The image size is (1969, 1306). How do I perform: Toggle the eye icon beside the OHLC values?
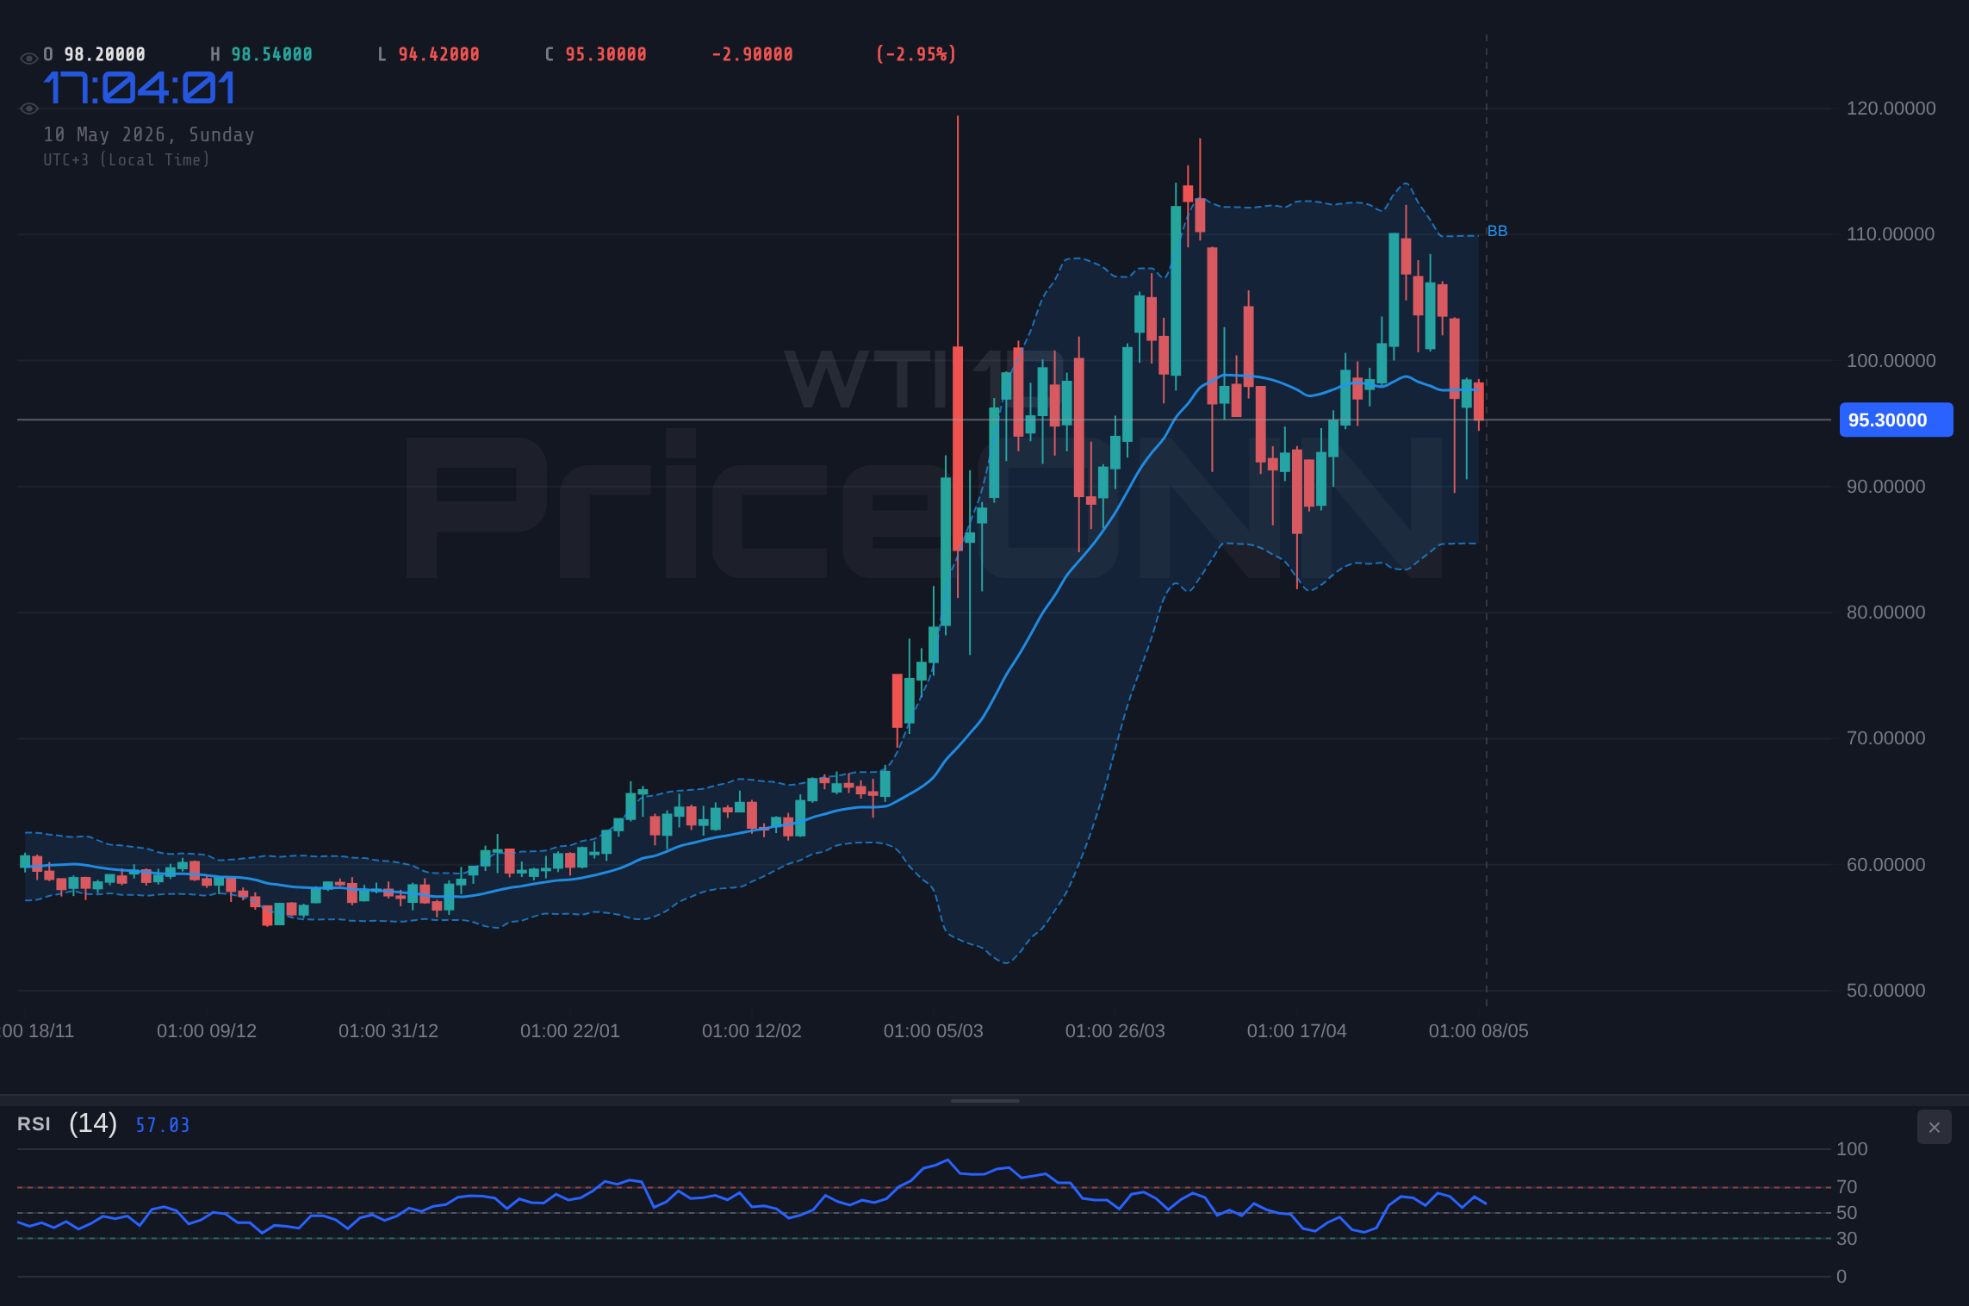pos(28,58)
